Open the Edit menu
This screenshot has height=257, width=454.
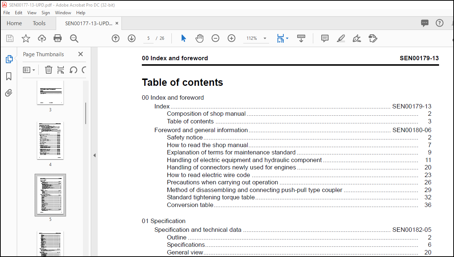point(19,12)
